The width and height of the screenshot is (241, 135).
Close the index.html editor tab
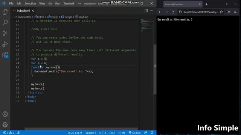click(x=33, y=11)
